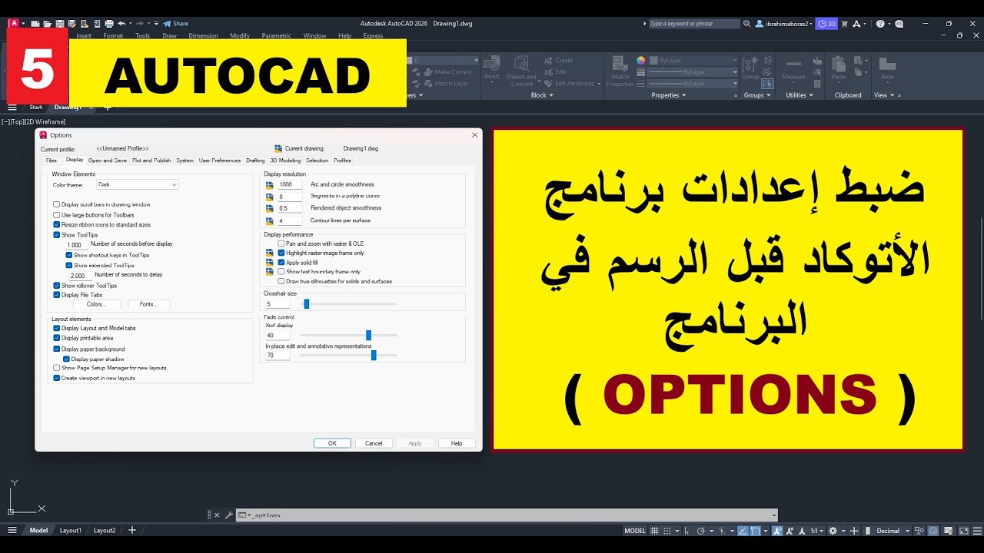984x553 pixels.
Task: Toggle Display scroll bars in drawing window
Action: [56, 204]
